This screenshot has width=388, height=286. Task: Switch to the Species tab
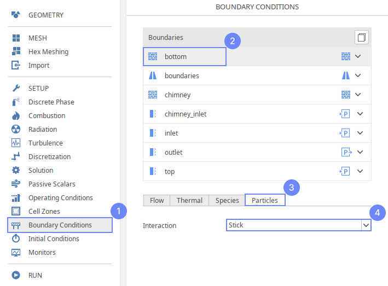click(227, 200)
